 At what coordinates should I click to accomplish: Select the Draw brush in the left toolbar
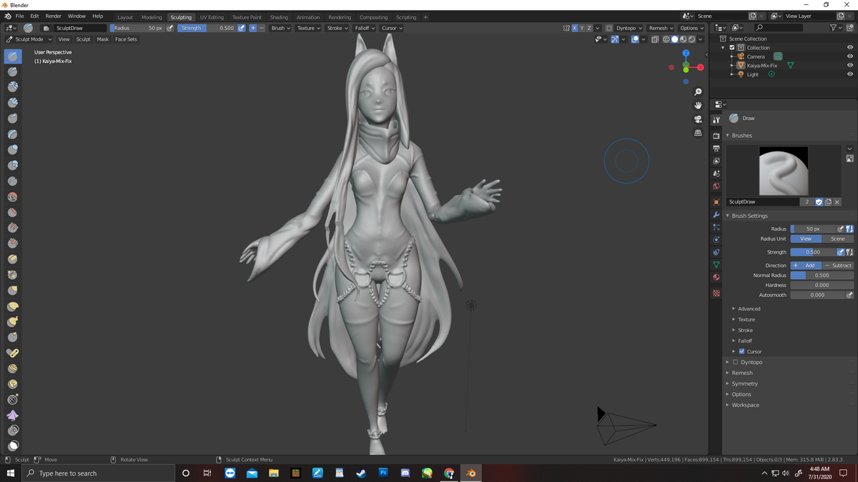coord(13,56)
